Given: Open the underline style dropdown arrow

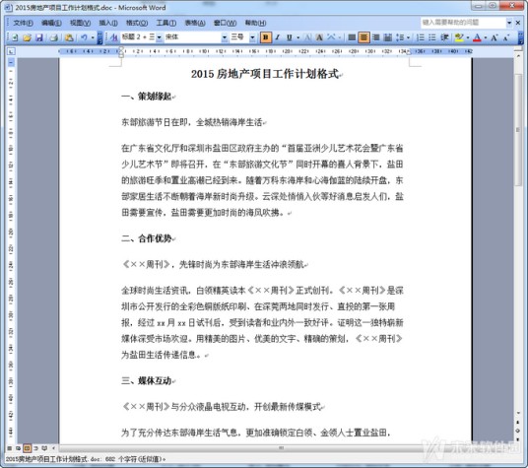Looking at the screenshot, I should click(298, 37).
